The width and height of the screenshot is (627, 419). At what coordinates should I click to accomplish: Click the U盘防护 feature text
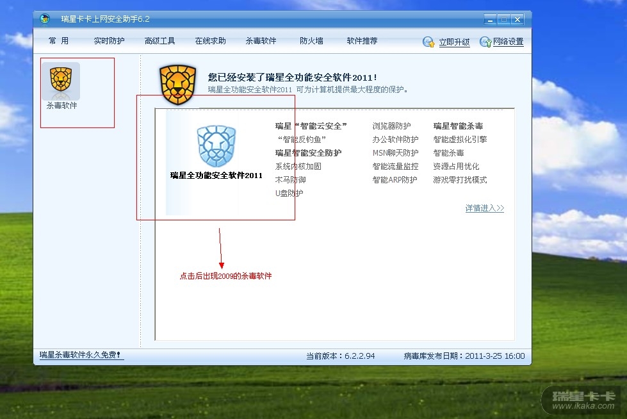click(289, 193)
